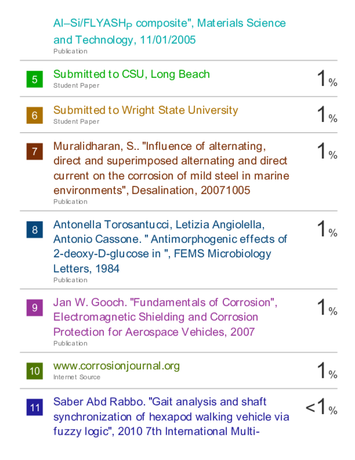
Task: Open the Submitted to Wright State University source
Action: 146,110
